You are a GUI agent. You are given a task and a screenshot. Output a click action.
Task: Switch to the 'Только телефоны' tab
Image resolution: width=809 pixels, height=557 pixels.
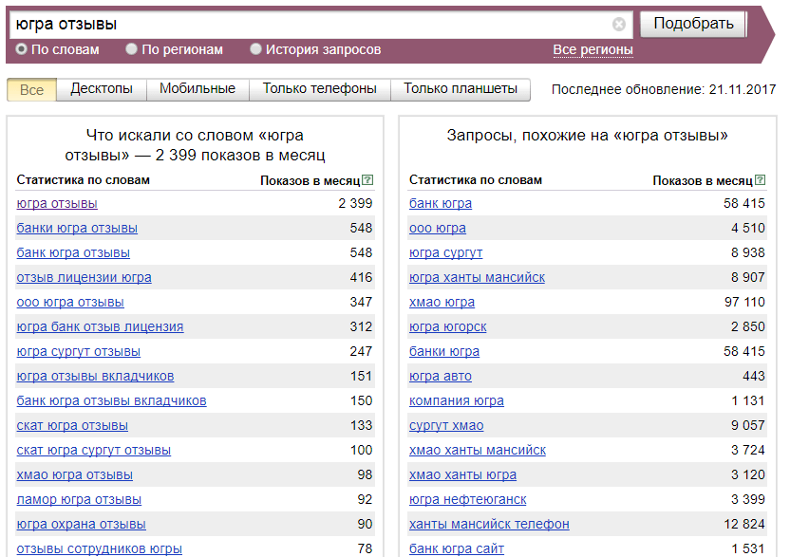click(x=320, y=89)
